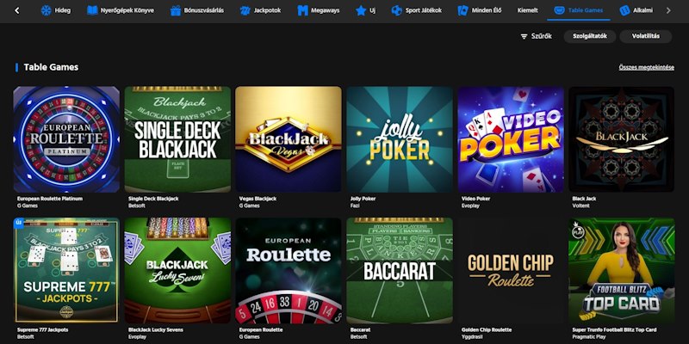This screenshot has width=689, height=344.
Task: Open the Sport Játékok tab label
Action: point(424,10)
